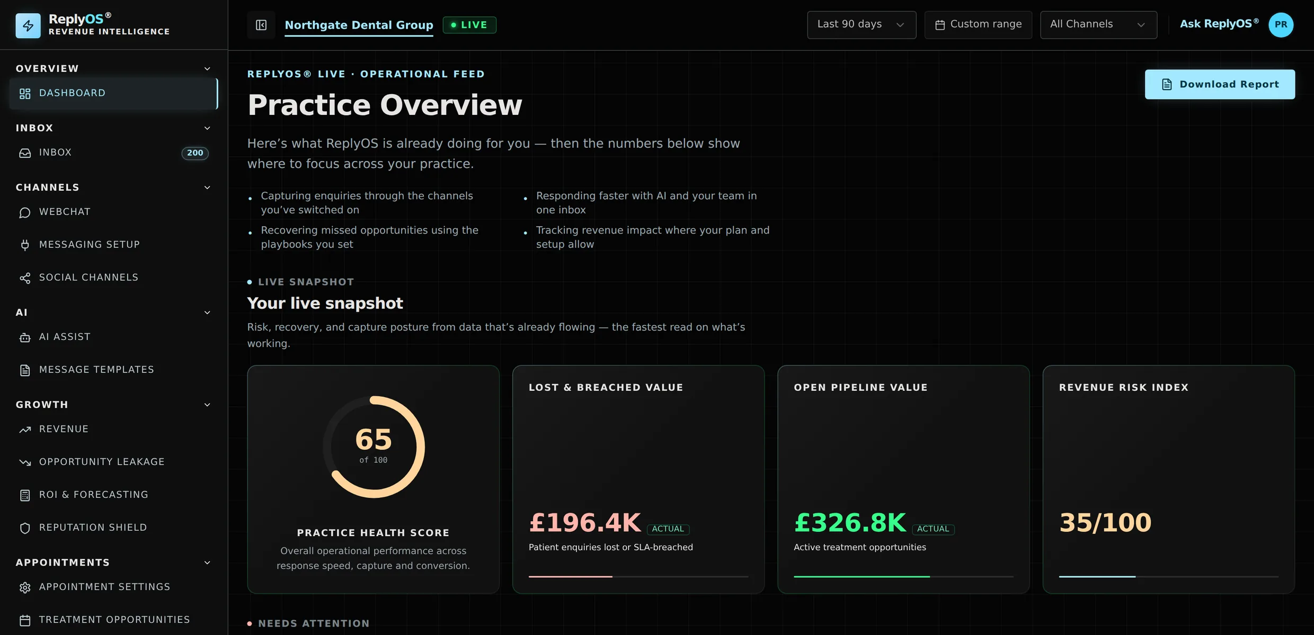Click the Lost & Breached Value progress bar
The width and height of the screenshot is (1314, 635).
tap(638, 576)
